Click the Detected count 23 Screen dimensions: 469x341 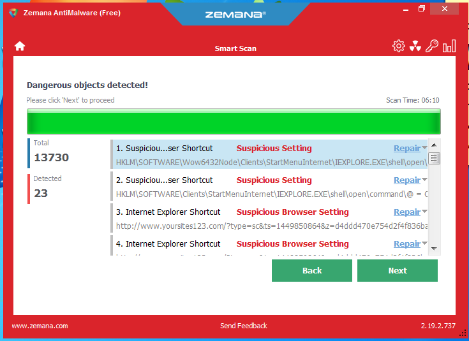(x=41, y=193)
